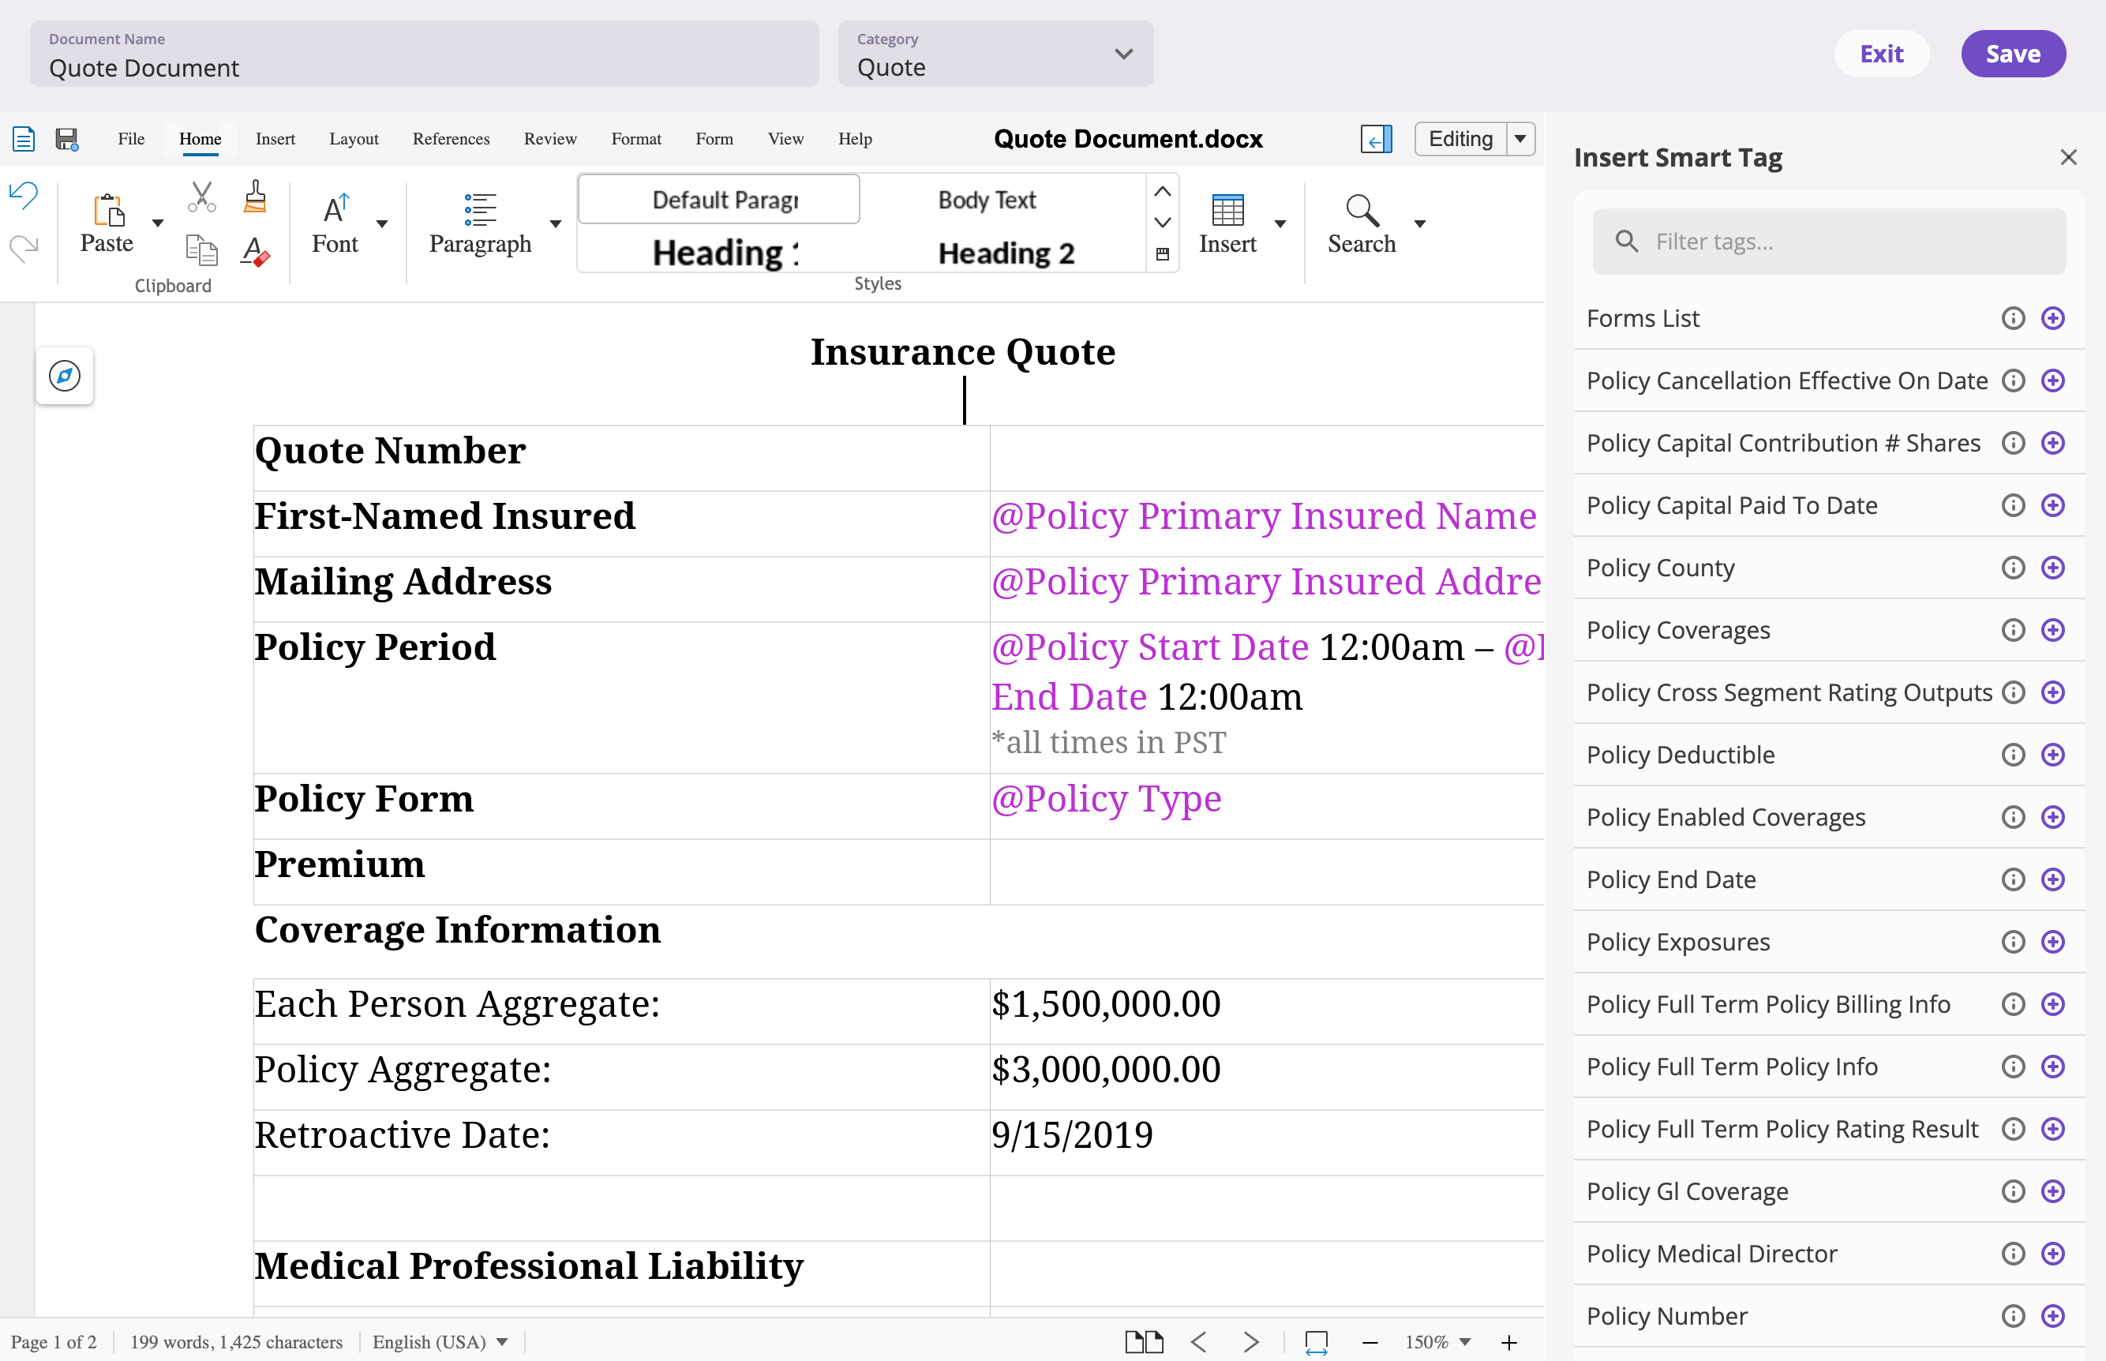This screenshot has width=2106, height=1361.
Task: Click the document page icon beside File
Action: click(24, 139)
